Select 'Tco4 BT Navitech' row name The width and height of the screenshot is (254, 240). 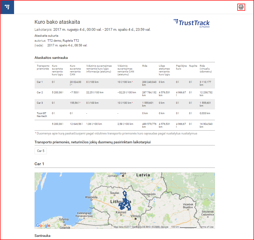click(42, 115)
